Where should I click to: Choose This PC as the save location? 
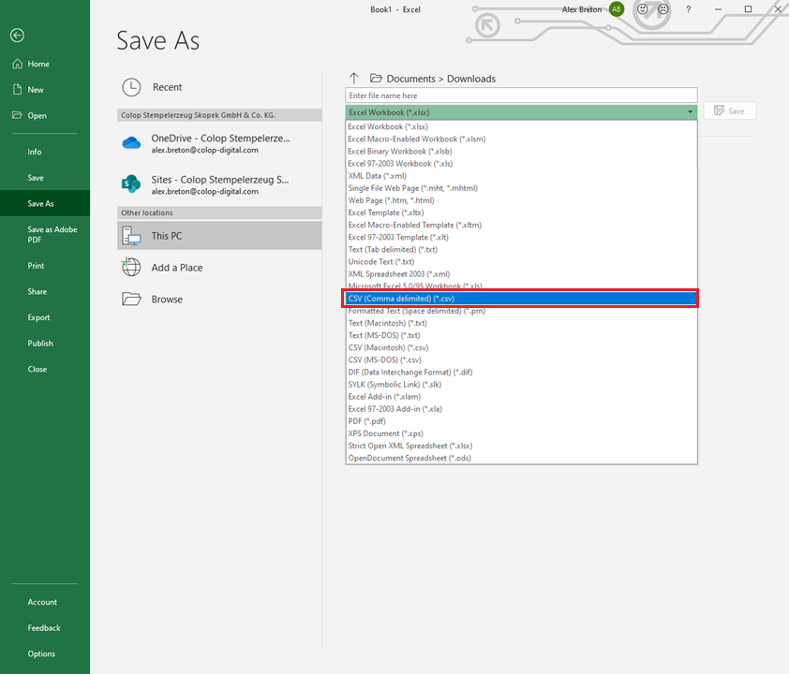tap(218, 235)
